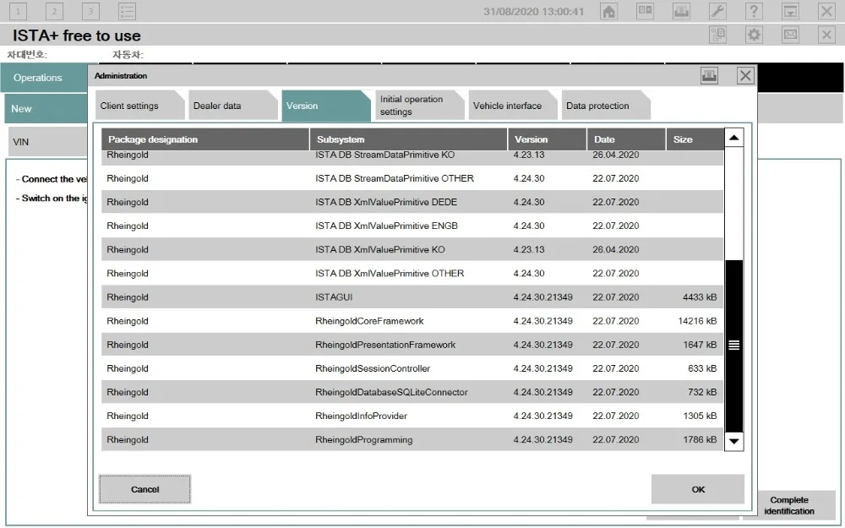This screenshot has height=528, width=845.
Task: Click the 1786 kB size value
Action: coord(700,439)
